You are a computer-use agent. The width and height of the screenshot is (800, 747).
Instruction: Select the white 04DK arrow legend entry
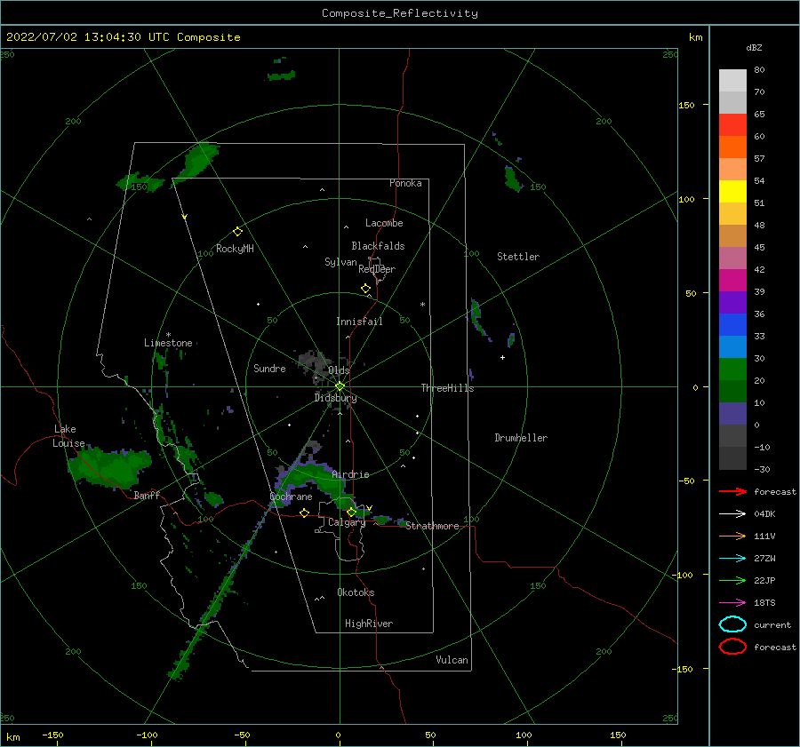tap(732, 513)
